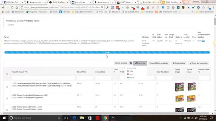The height and width of the screenshot is (121, 216).
Task: Switch to the LEGO Minecraft tab
Action: [x=127, y=2]
